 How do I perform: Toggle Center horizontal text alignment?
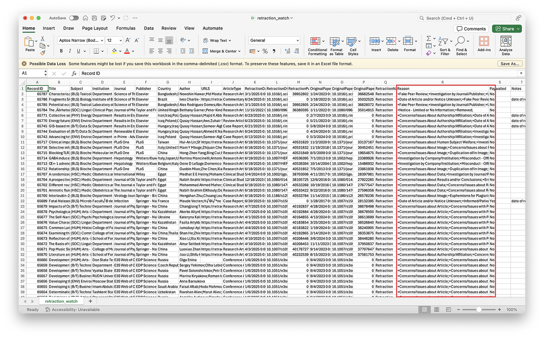[160, 51]
